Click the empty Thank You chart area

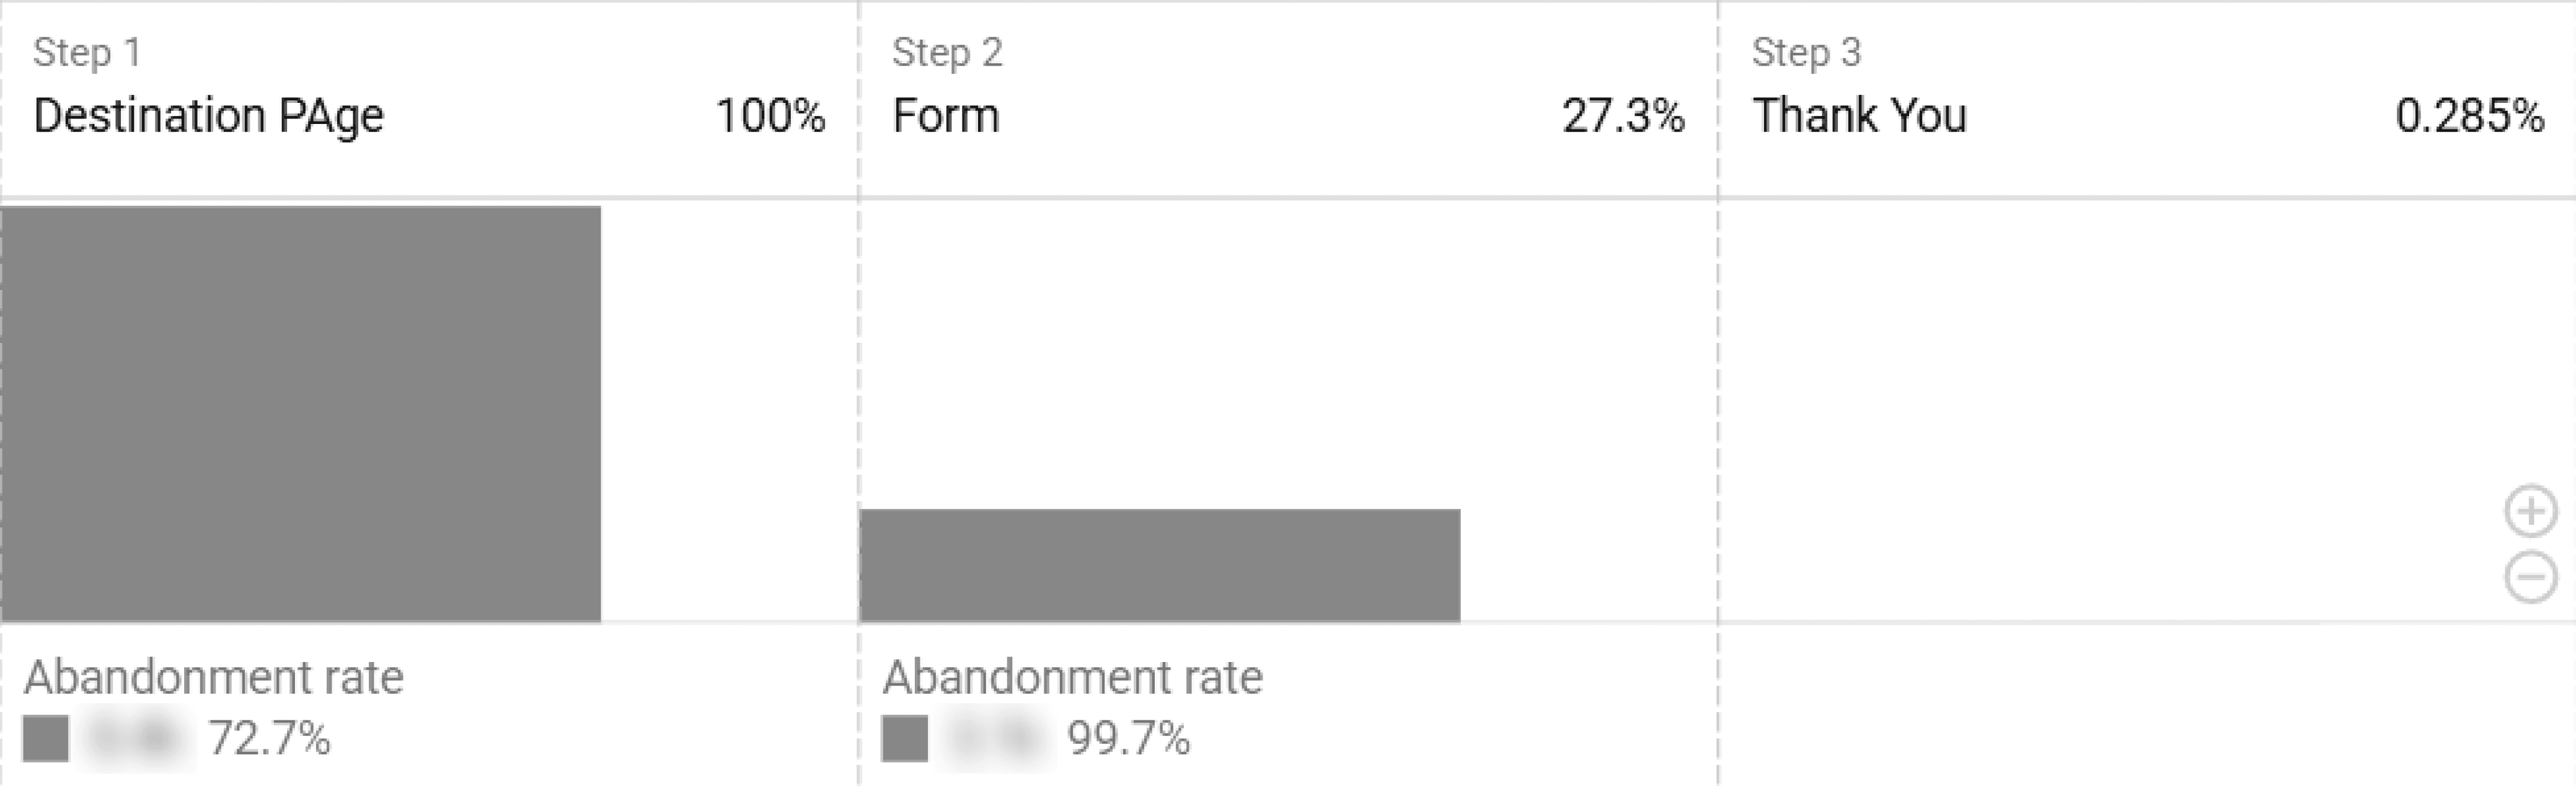point(2100,410)
